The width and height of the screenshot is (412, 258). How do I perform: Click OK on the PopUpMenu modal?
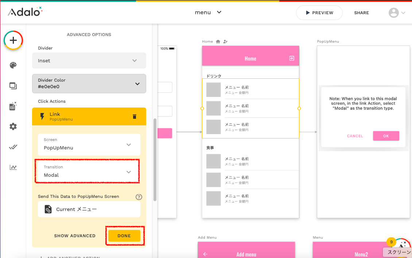pyautogui.click(x=386, y=136)
